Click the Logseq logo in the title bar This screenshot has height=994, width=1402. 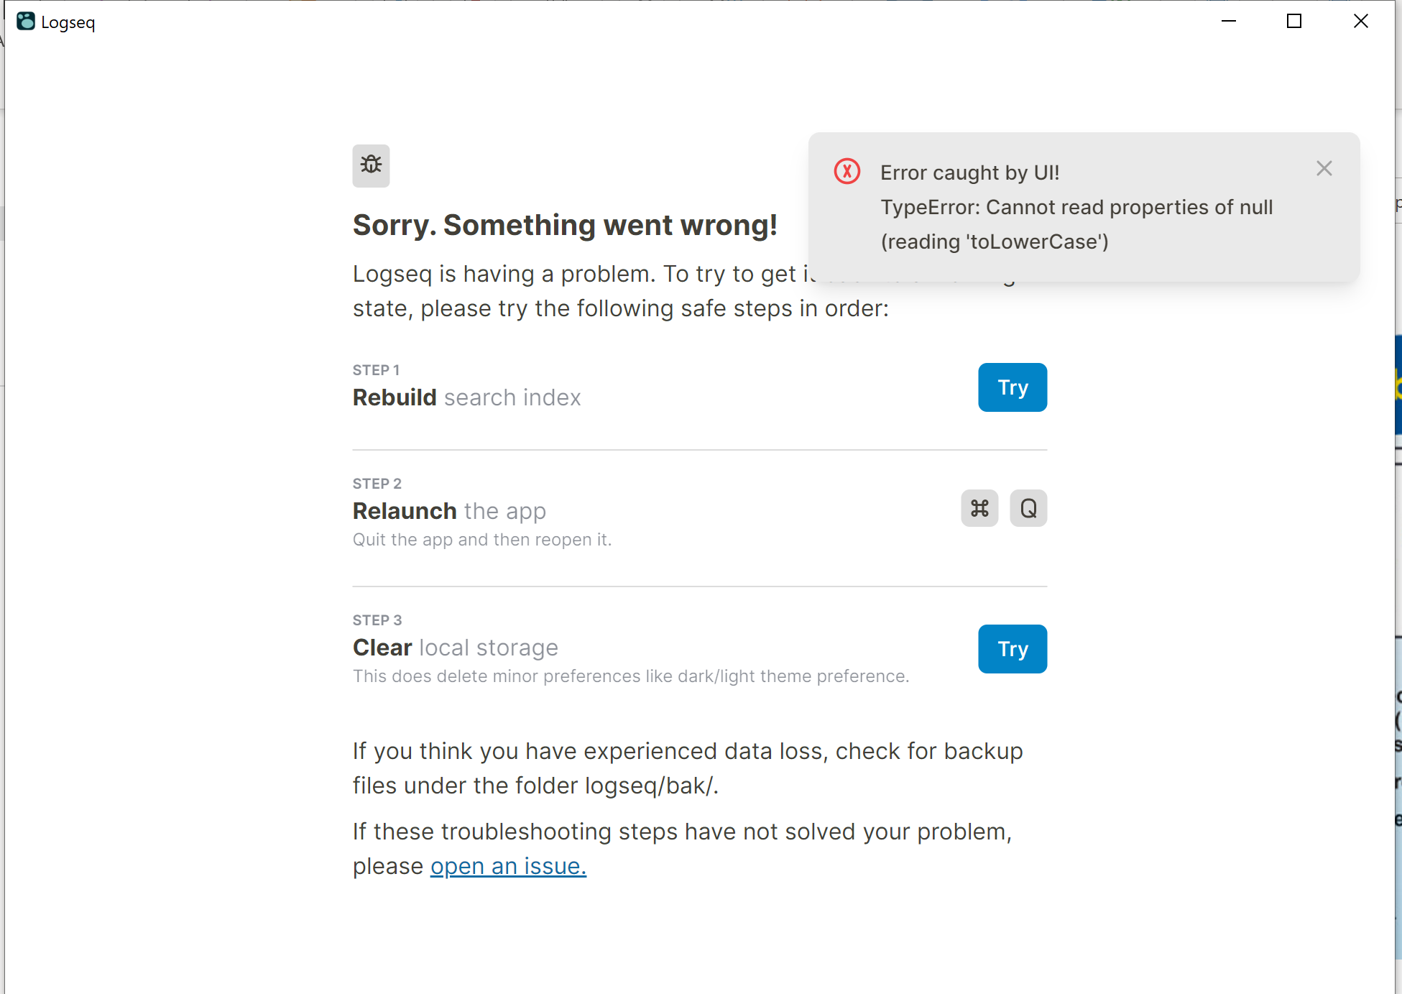click(x=26, y=22)
